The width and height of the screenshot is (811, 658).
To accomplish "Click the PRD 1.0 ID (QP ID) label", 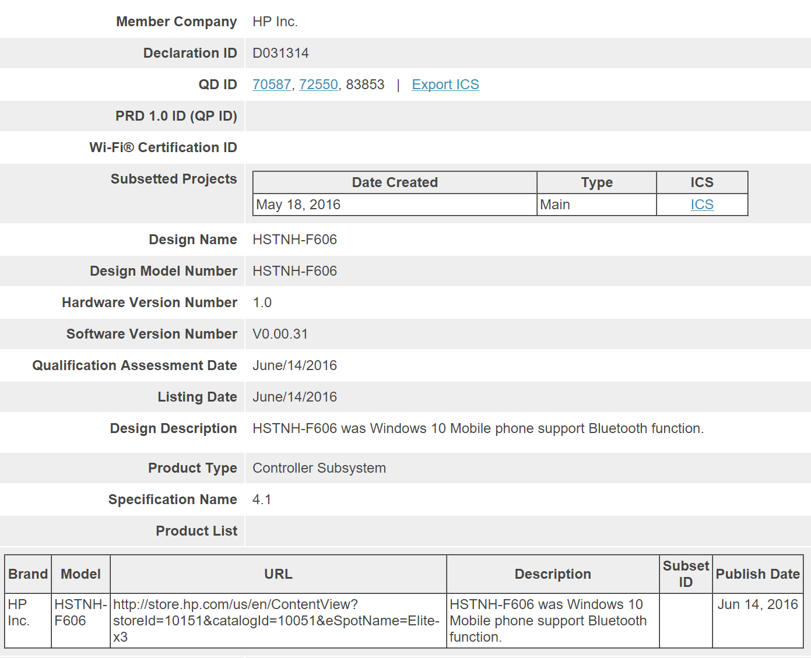I will tap(176, 116).
